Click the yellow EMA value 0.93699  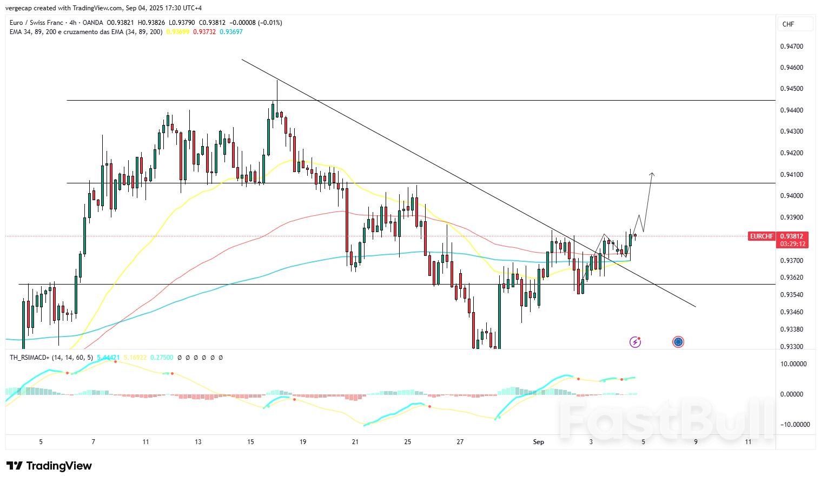[x=178, y=32]
